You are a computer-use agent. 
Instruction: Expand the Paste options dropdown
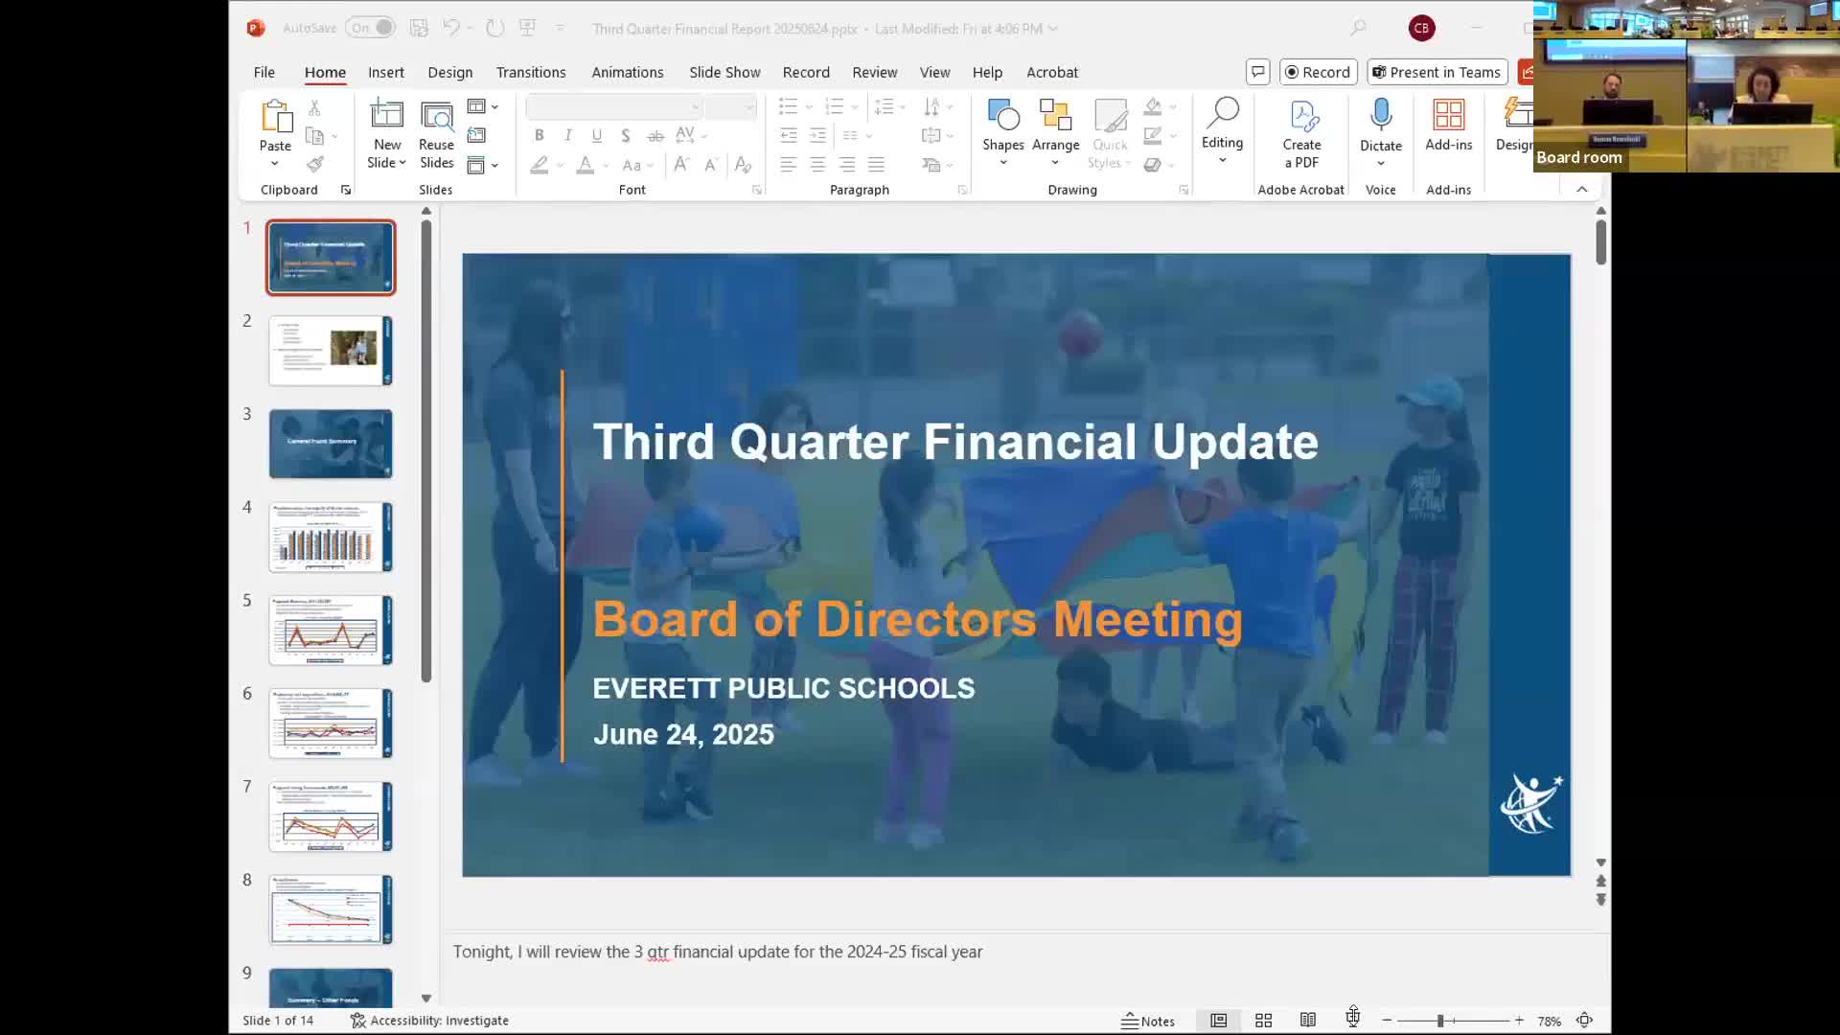click(275, 163)
